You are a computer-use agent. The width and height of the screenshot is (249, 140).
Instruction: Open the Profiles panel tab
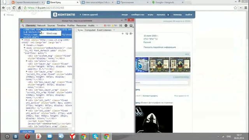(x=71, y=26)
